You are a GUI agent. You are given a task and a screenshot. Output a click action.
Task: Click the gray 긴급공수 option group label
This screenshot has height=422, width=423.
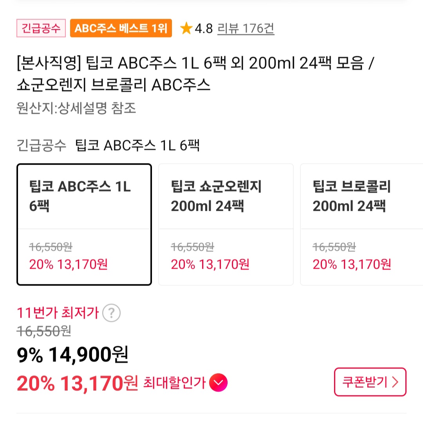click(42, 145)
